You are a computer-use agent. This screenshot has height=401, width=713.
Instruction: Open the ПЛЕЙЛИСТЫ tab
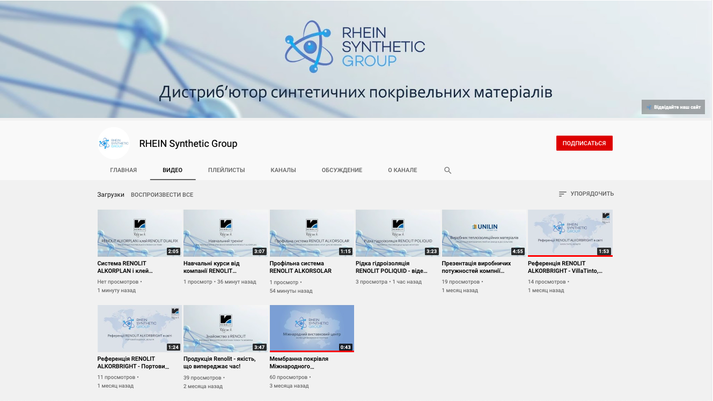[x=226, y=170]
